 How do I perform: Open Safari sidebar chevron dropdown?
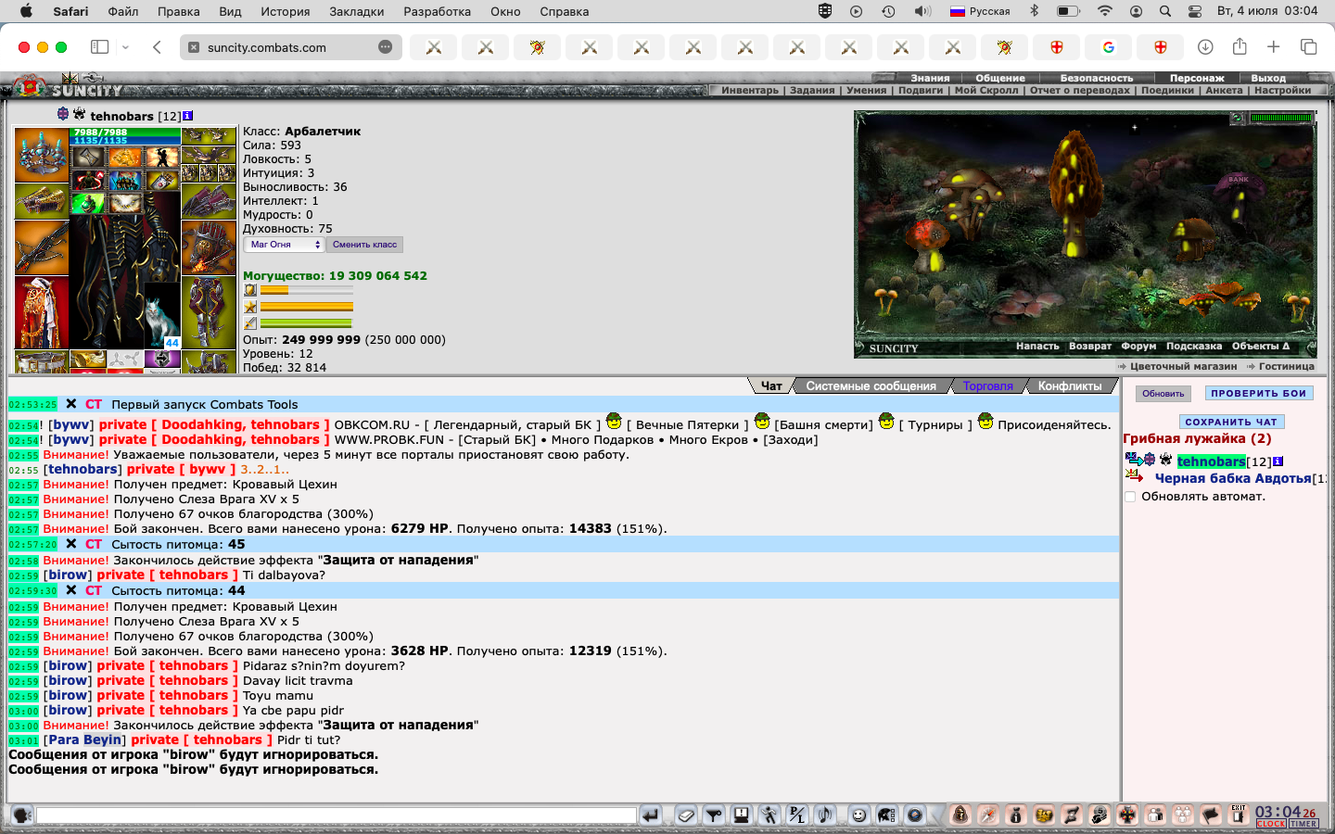[x=125, y=47]
